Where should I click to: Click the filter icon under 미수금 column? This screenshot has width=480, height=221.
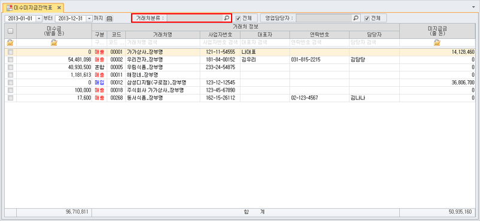(54, 43)
